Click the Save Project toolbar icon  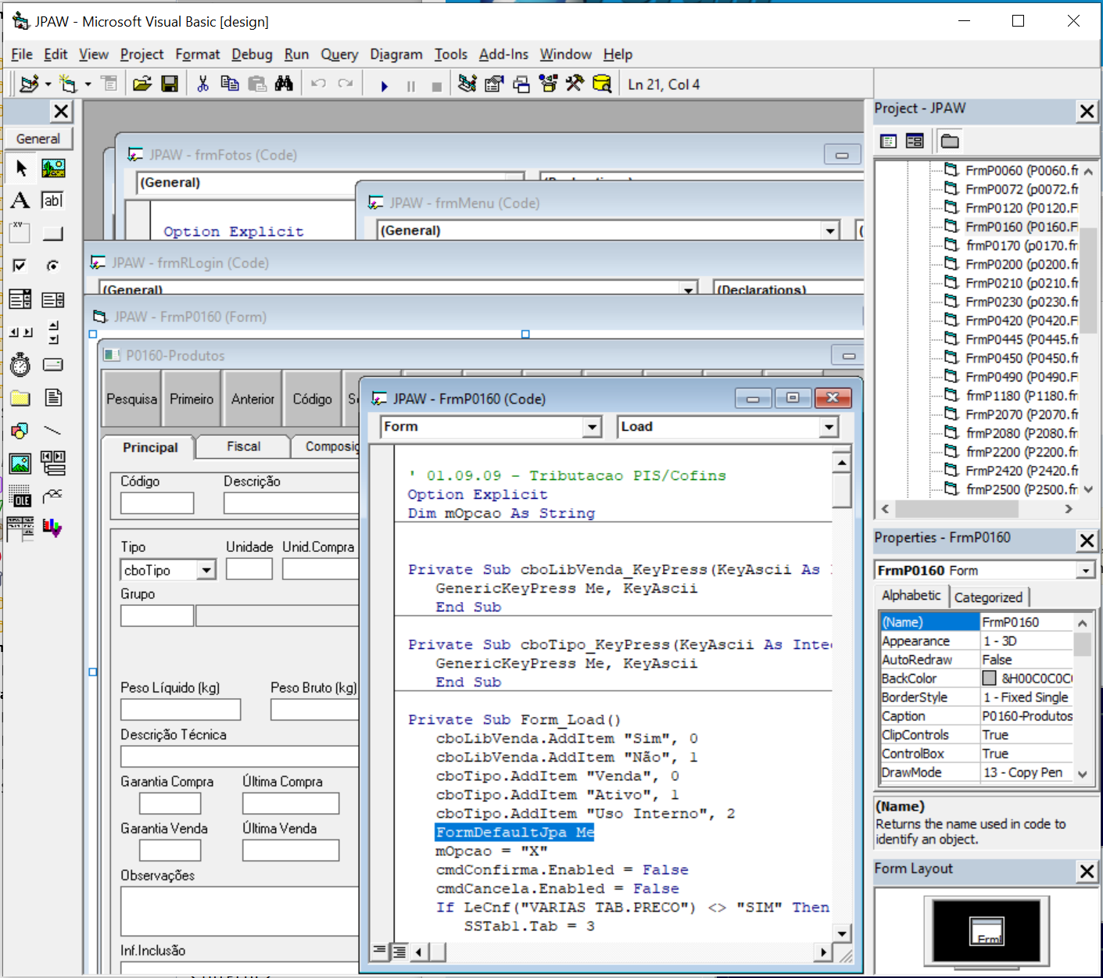pyautogui.click(x=170, y=84)
